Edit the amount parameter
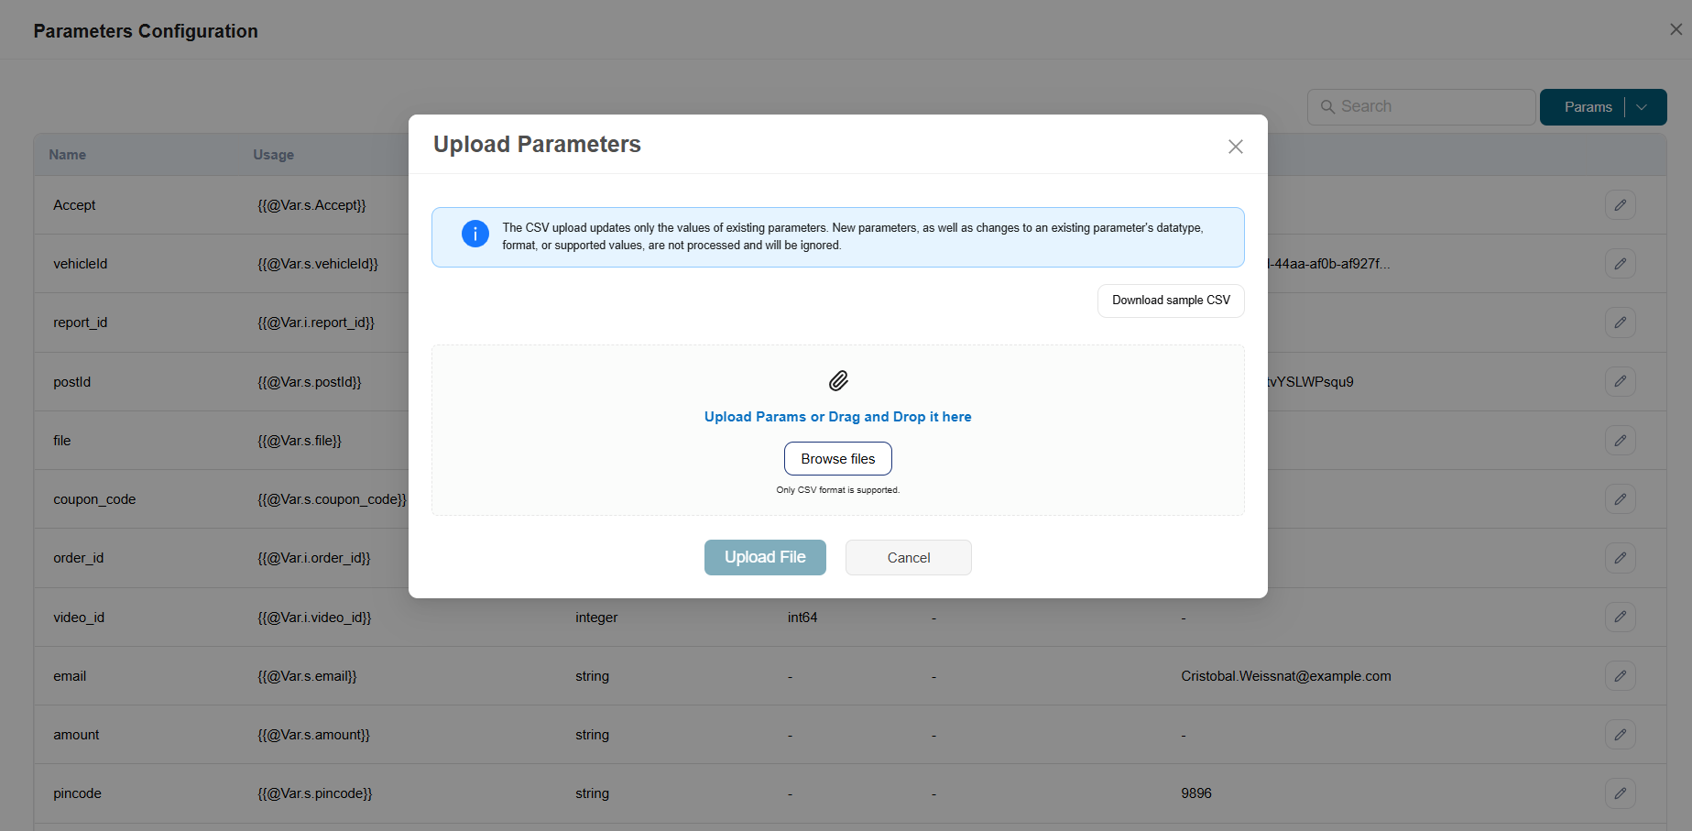This screenshot has width=1692, height=831. tap(1620, 734)
